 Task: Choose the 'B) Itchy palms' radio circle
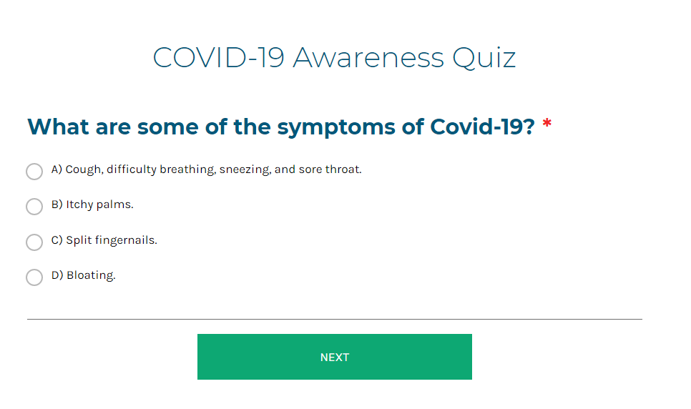[34, 206]
